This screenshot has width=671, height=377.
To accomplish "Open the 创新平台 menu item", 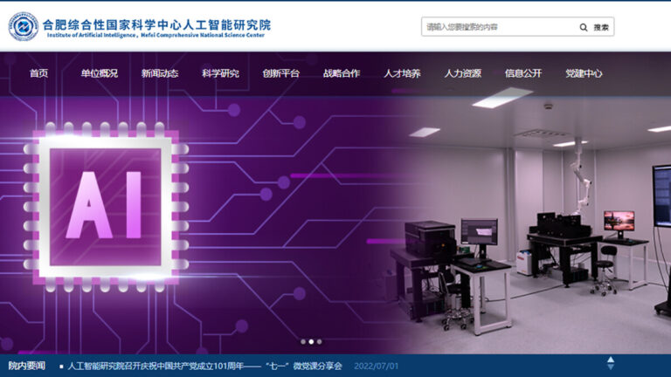I will [280, 73].
